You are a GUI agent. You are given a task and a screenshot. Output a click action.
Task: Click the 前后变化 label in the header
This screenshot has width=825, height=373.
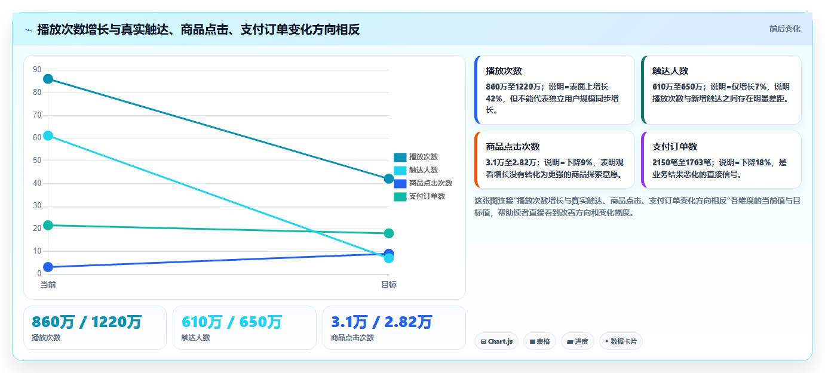click(x=784, y=29)
